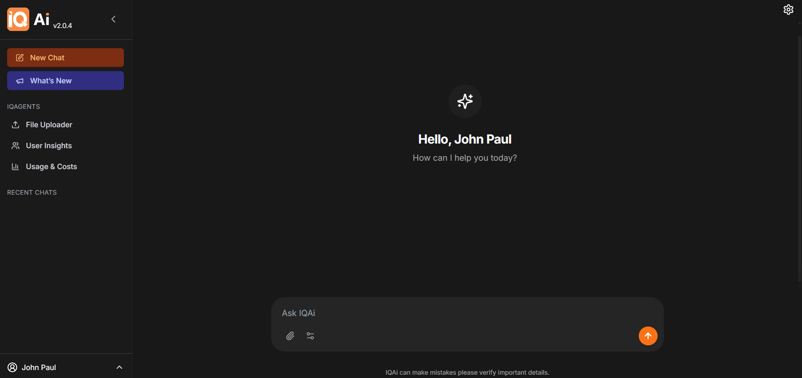
Task: Open the chat options sliders icon
Action: tap(310, 336)
